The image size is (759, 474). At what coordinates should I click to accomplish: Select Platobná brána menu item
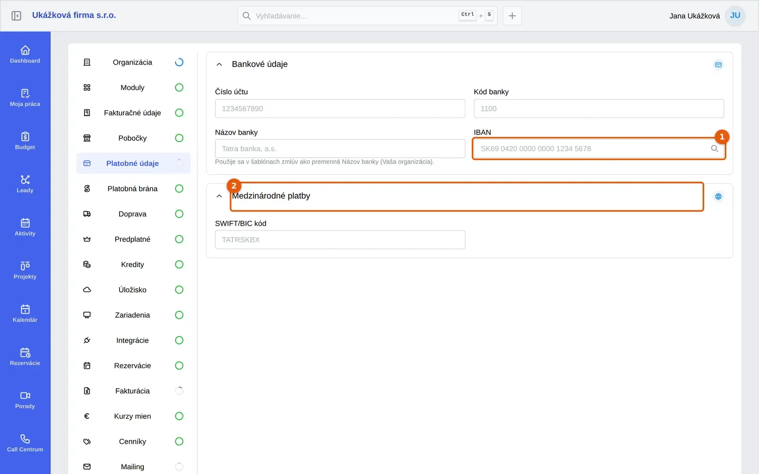click(133, 189)
